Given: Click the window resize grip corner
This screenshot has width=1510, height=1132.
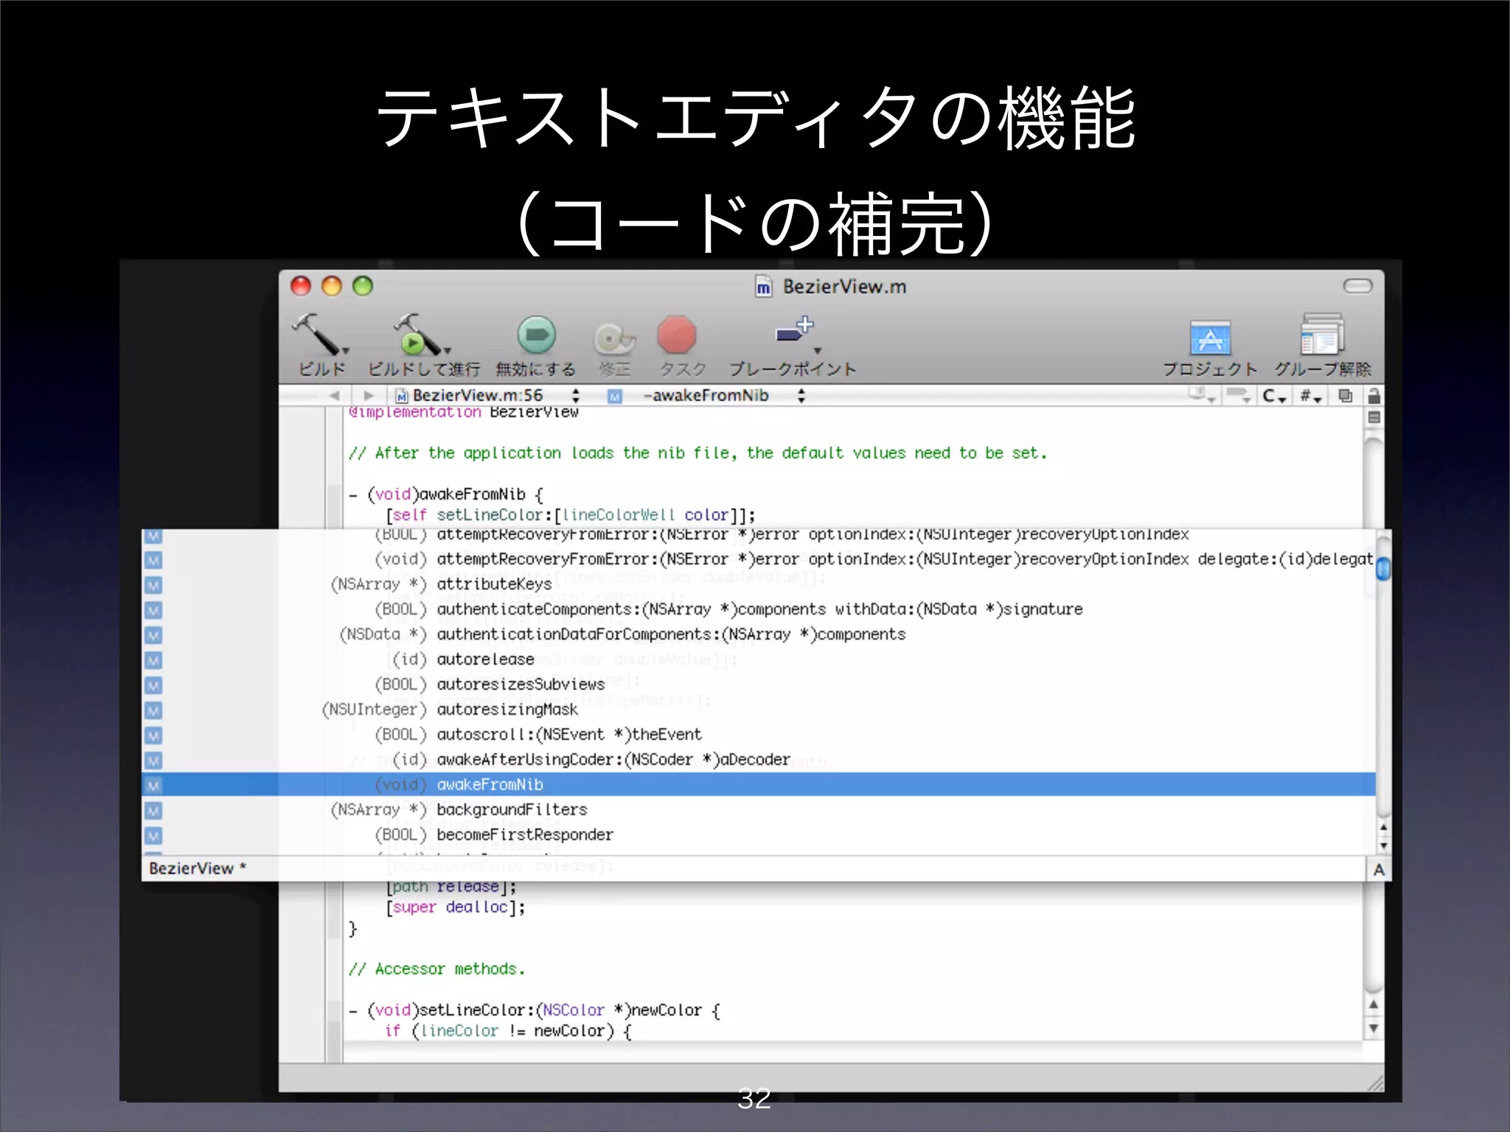Looking at the screenshot, I should (1375, 1083).
